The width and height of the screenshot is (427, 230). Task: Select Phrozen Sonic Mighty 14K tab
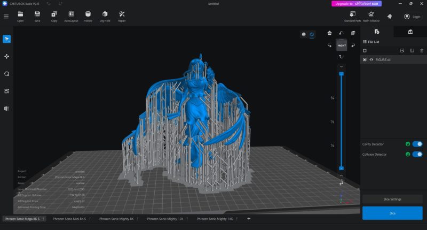[x=215, y=219]
